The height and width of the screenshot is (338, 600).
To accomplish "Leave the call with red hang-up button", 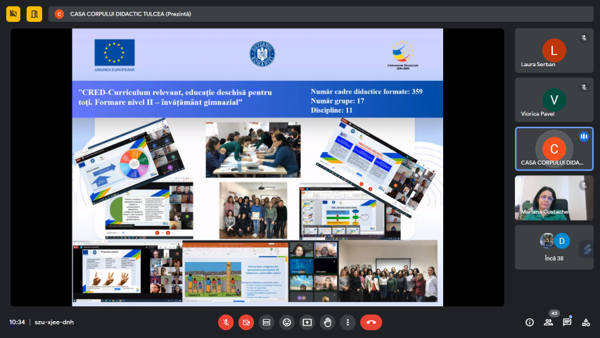I will coord(371,323).
